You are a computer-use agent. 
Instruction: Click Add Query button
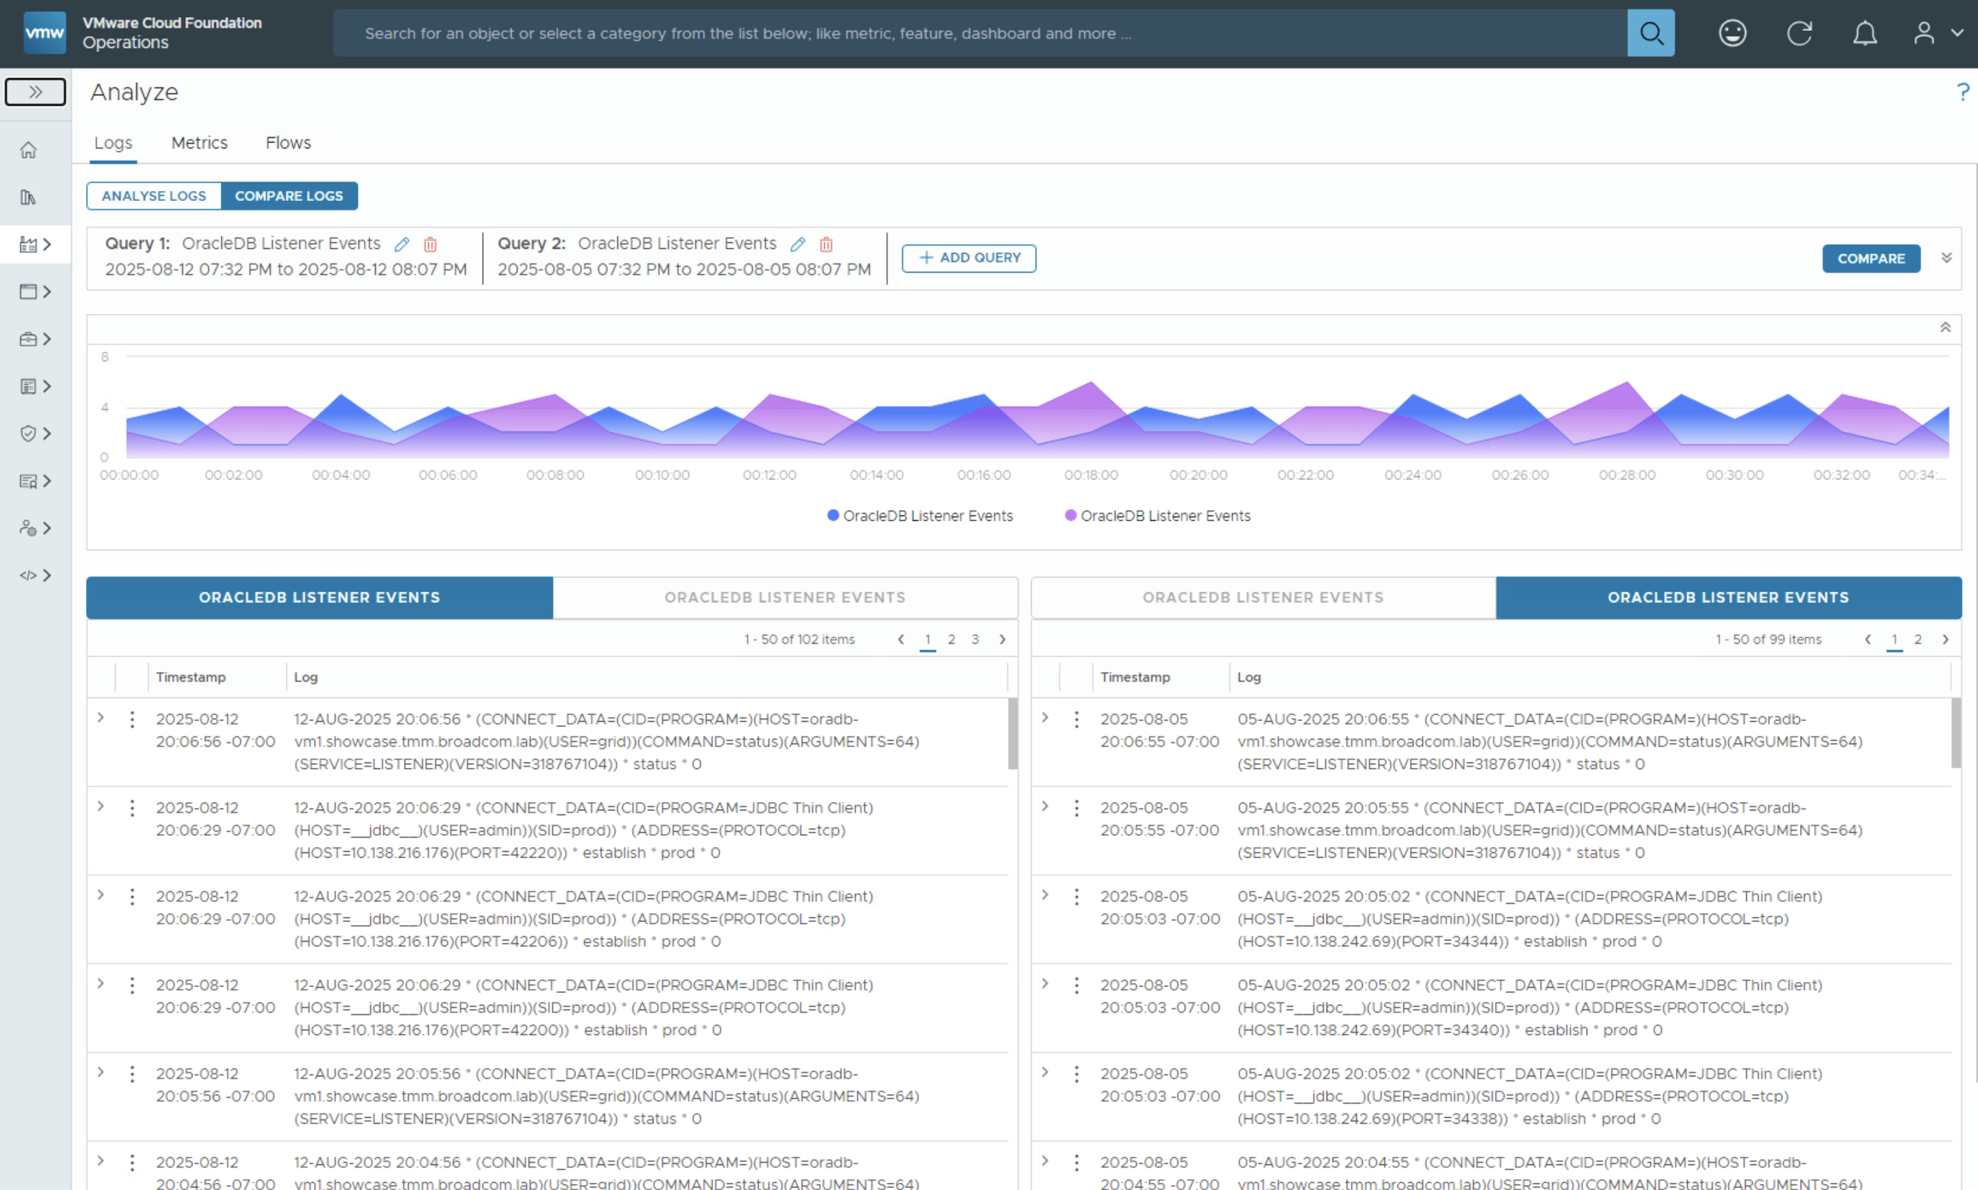click(968, 257)
